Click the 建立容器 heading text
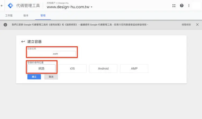Viewport: 202px width, 119px height. (x=34, y=42)
